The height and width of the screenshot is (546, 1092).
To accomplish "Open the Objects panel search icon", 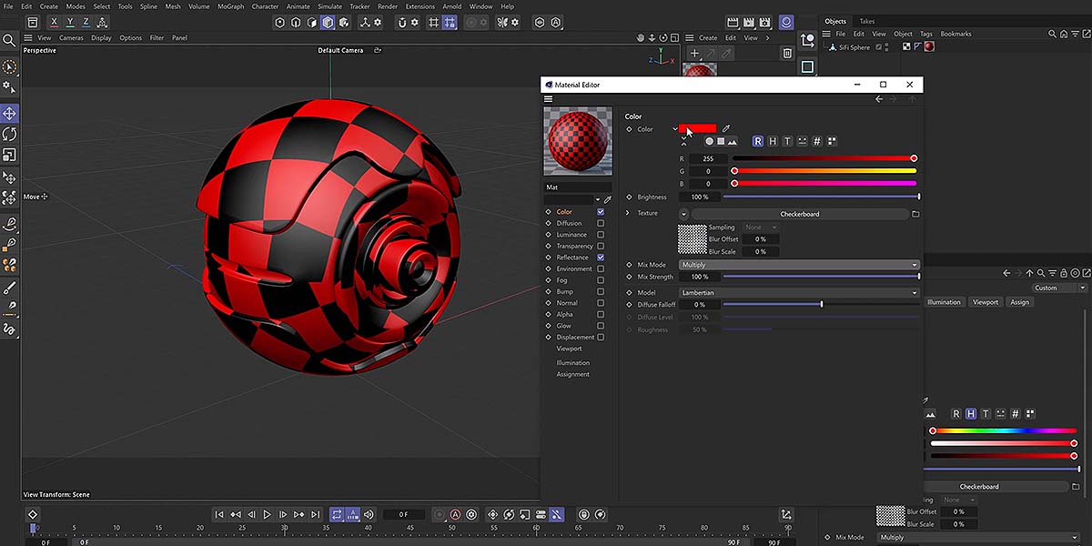I will 1053,34.
